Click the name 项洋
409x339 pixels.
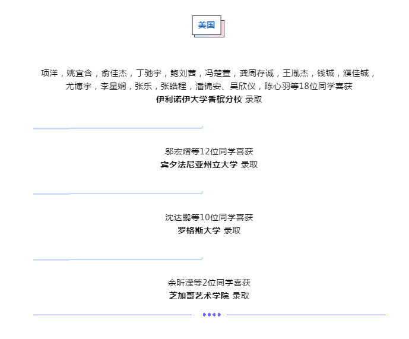click(x=49, y=74)
